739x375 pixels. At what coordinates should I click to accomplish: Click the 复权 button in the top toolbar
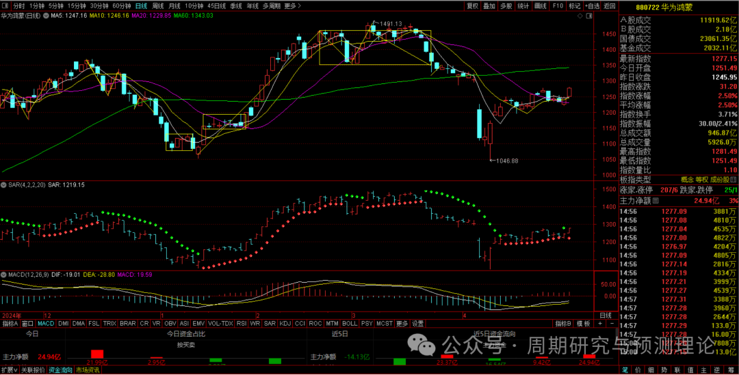coord(472,5)
